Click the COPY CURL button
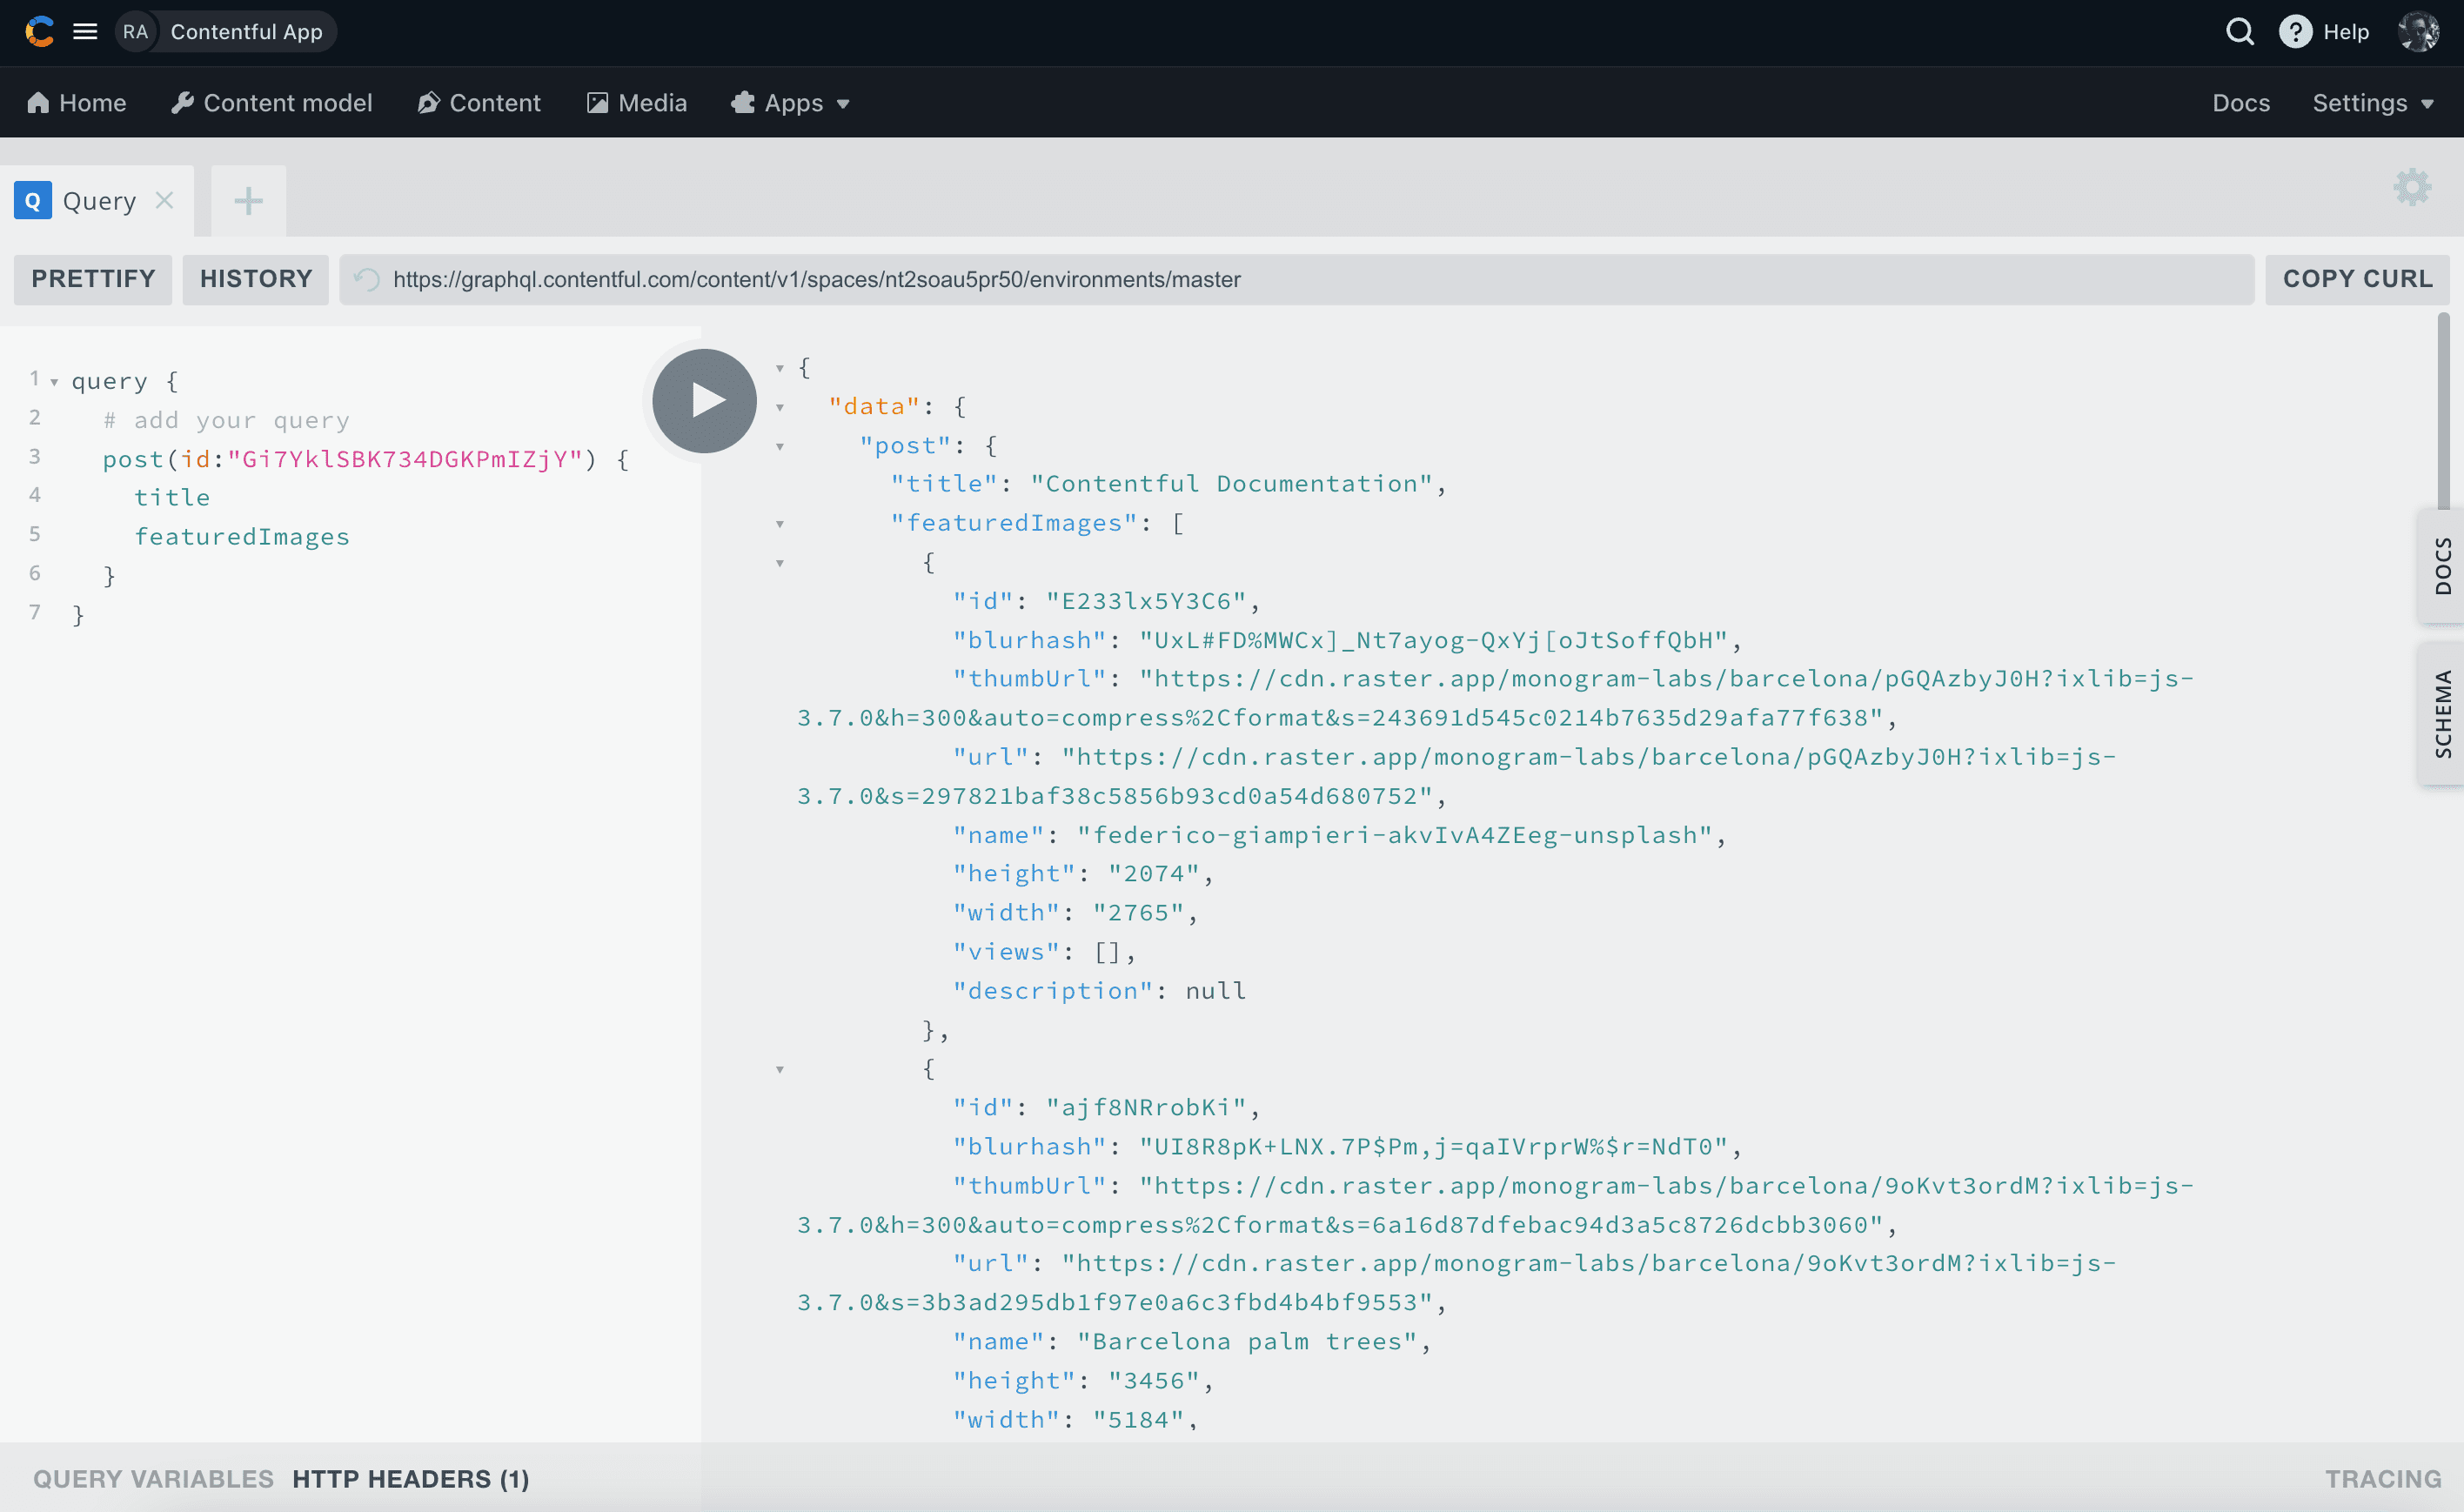Viewport: 2464px width, 1512px height. 2357,279
